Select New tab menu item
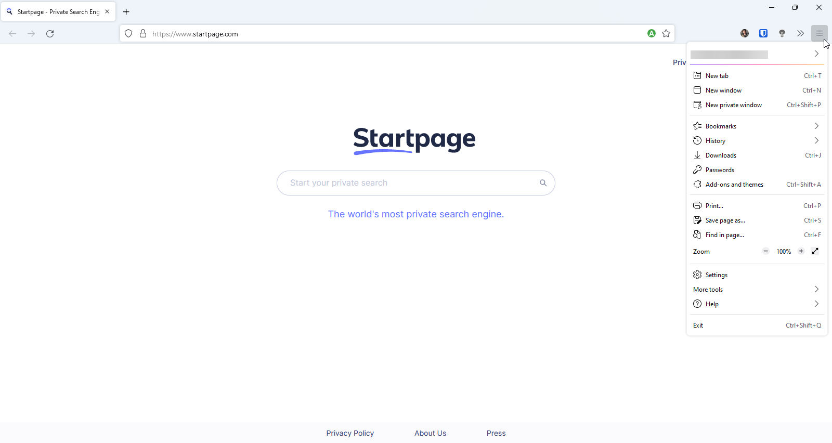Image resolution: width=832 pixels, height=443 pixels. [757, 76]
